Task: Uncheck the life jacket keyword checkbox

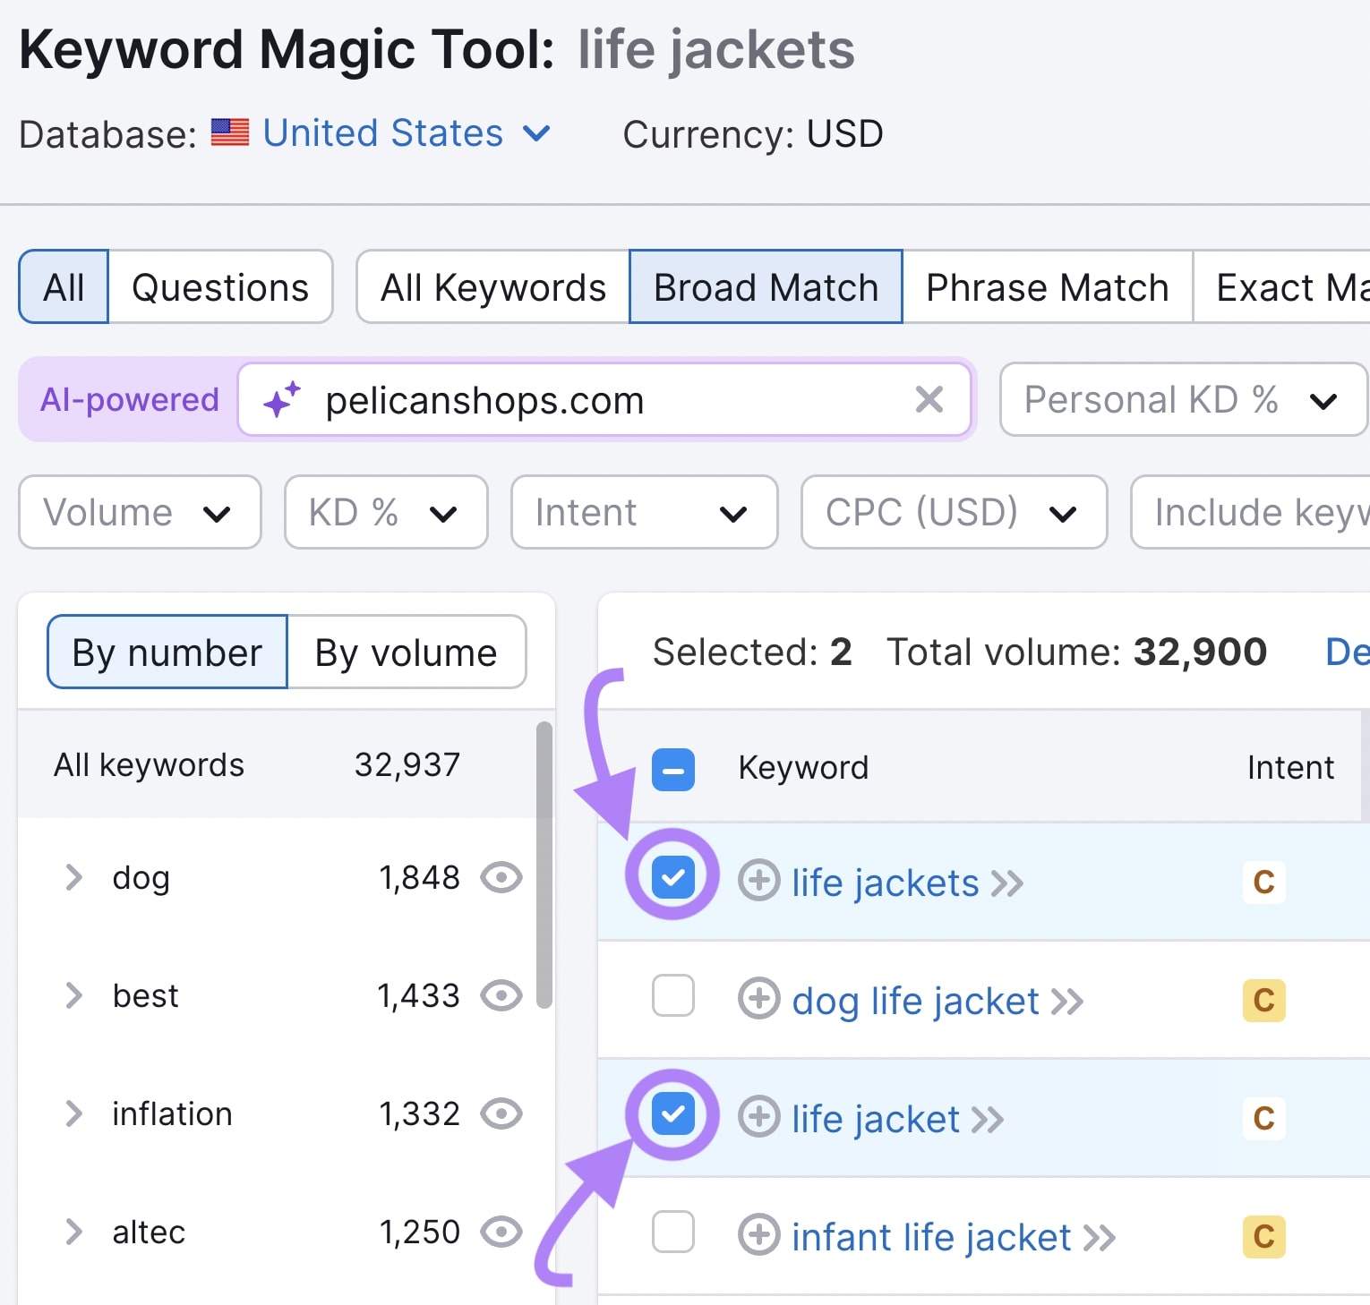Action: (x=673, y=1114)
